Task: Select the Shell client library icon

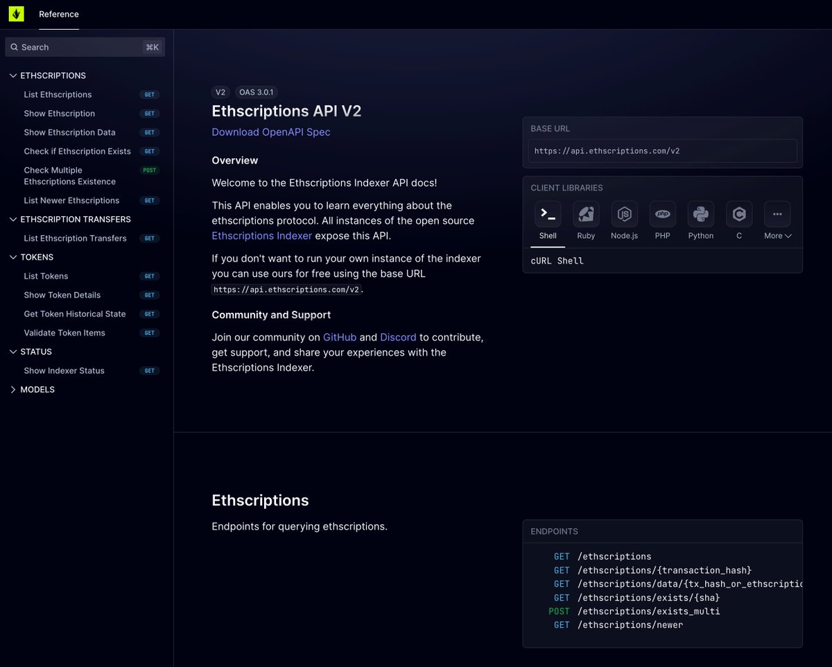Action: [x=548, y=214]
